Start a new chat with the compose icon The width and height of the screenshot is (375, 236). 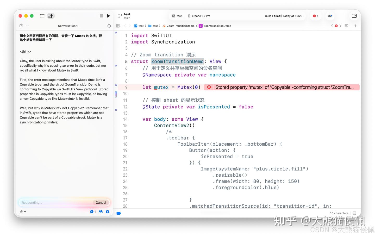21,26
